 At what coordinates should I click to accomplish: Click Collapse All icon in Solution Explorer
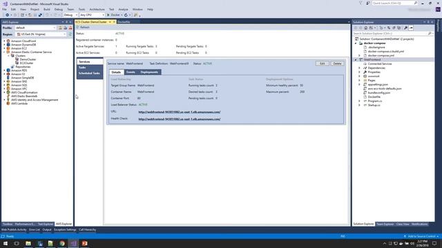click(x=394, y=28)
